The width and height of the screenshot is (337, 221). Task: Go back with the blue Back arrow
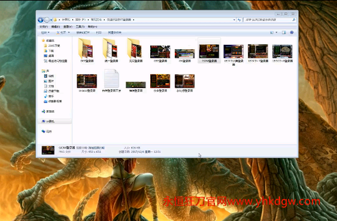click(41, 20)
